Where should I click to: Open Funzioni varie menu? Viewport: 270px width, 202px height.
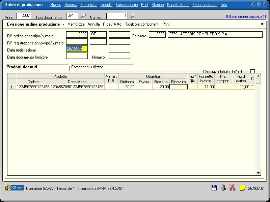127,5
